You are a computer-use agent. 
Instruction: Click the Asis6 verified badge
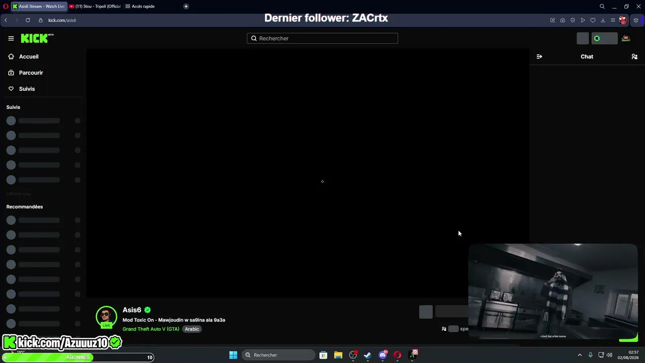(148, 310)
